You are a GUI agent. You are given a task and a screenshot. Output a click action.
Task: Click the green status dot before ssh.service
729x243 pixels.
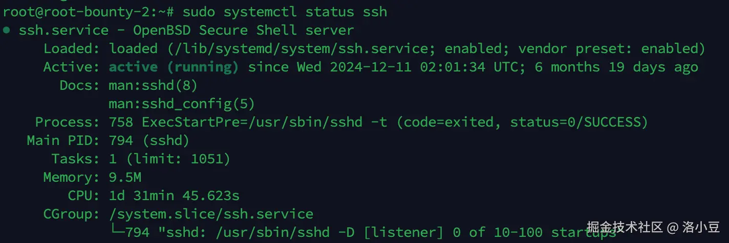click(6, 30)
